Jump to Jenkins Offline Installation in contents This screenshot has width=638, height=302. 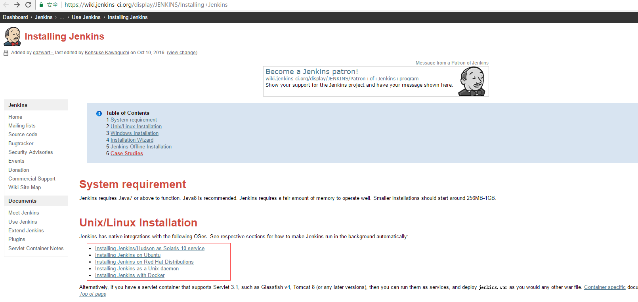[141, 147]
